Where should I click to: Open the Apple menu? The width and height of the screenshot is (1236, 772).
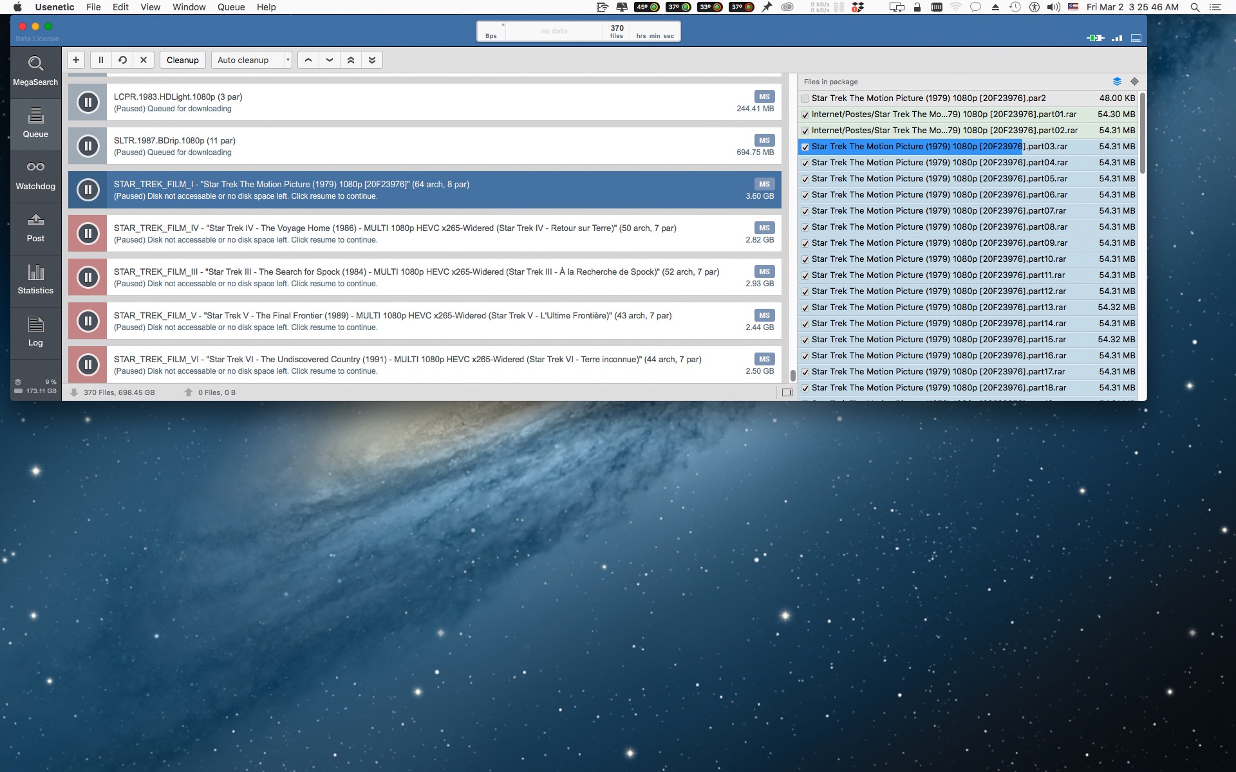(x=17, y=7)
